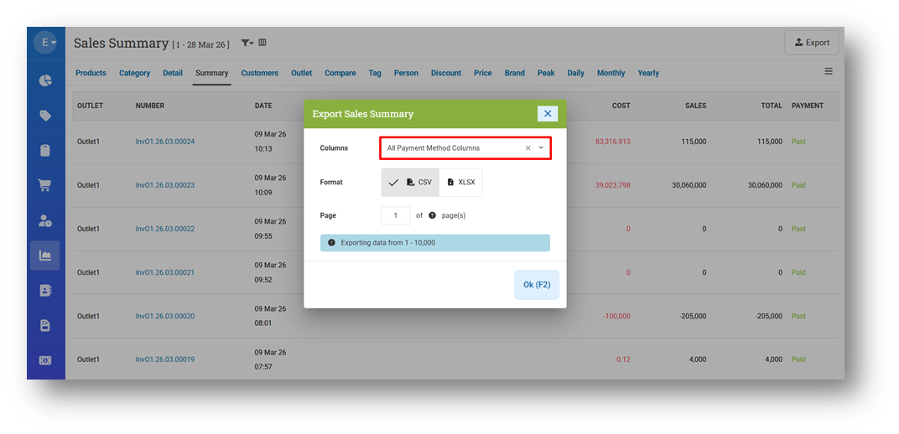Click the TOTAL column header
899x434 pixels.
coord(772,106)
